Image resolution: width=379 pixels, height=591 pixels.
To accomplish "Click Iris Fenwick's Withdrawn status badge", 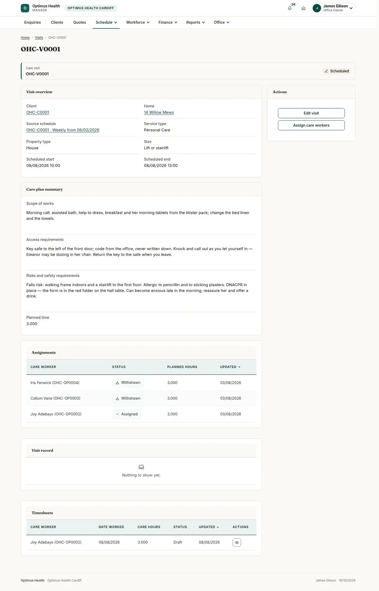I will click(128, 383).
